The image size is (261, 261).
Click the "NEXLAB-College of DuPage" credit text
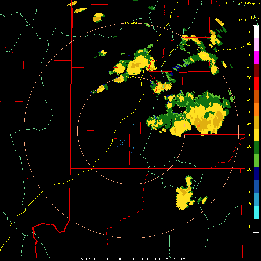(x=232, y=3)
